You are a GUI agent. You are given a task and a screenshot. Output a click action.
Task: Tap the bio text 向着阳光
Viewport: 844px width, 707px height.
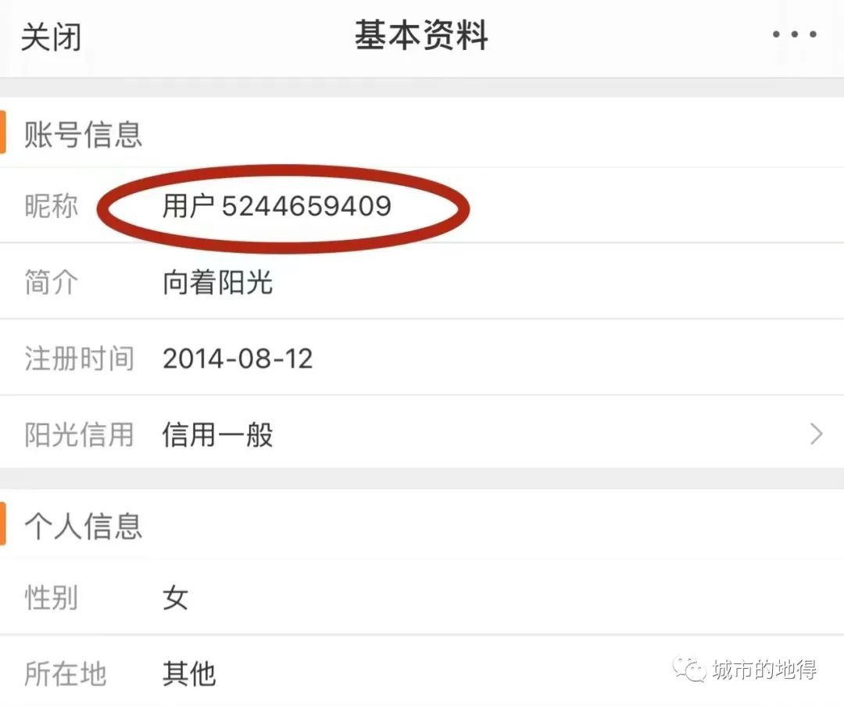[x=217, y=283]
